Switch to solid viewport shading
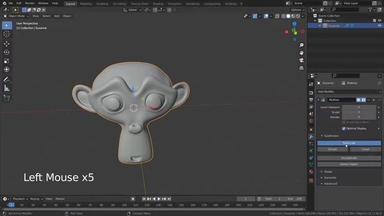384x216 pixels. pyautogui.click(x=288, y=16)
